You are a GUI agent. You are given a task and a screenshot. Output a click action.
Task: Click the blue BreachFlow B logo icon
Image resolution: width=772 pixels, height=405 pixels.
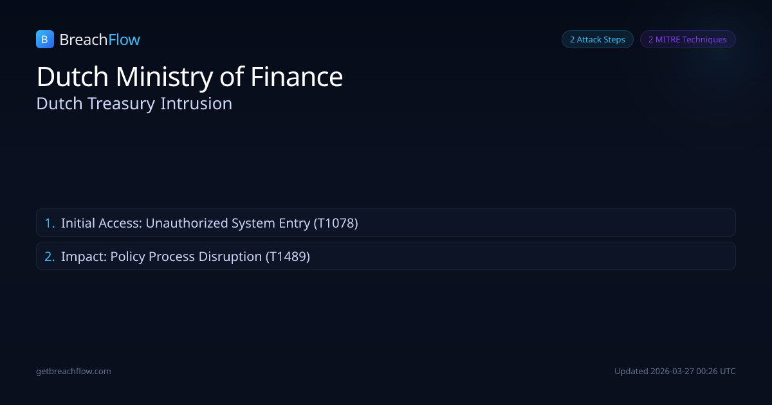(x=44, y=39)
